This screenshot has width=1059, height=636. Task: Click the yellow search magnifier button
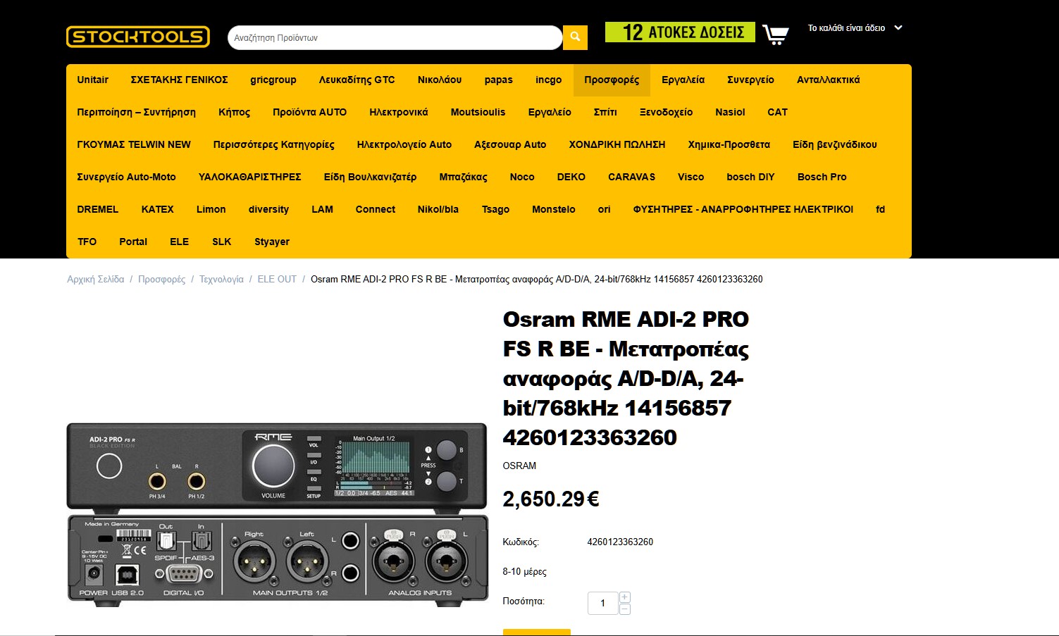click(x=575, y=37)
